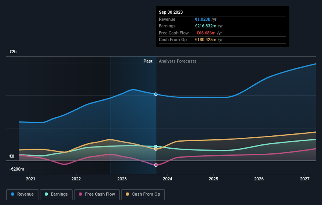Click the Revenue row label in tooltip
322x205 pixels.
click(167, 19)
